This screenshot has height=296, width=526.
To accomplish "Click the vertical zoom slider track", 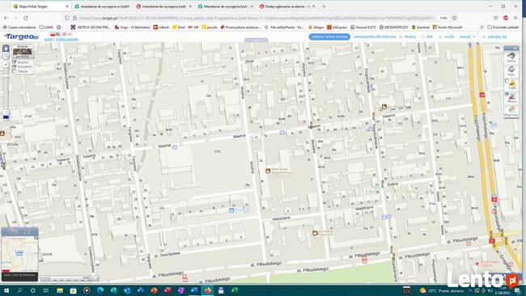I will pyautogui.click(x=6, y=88).
